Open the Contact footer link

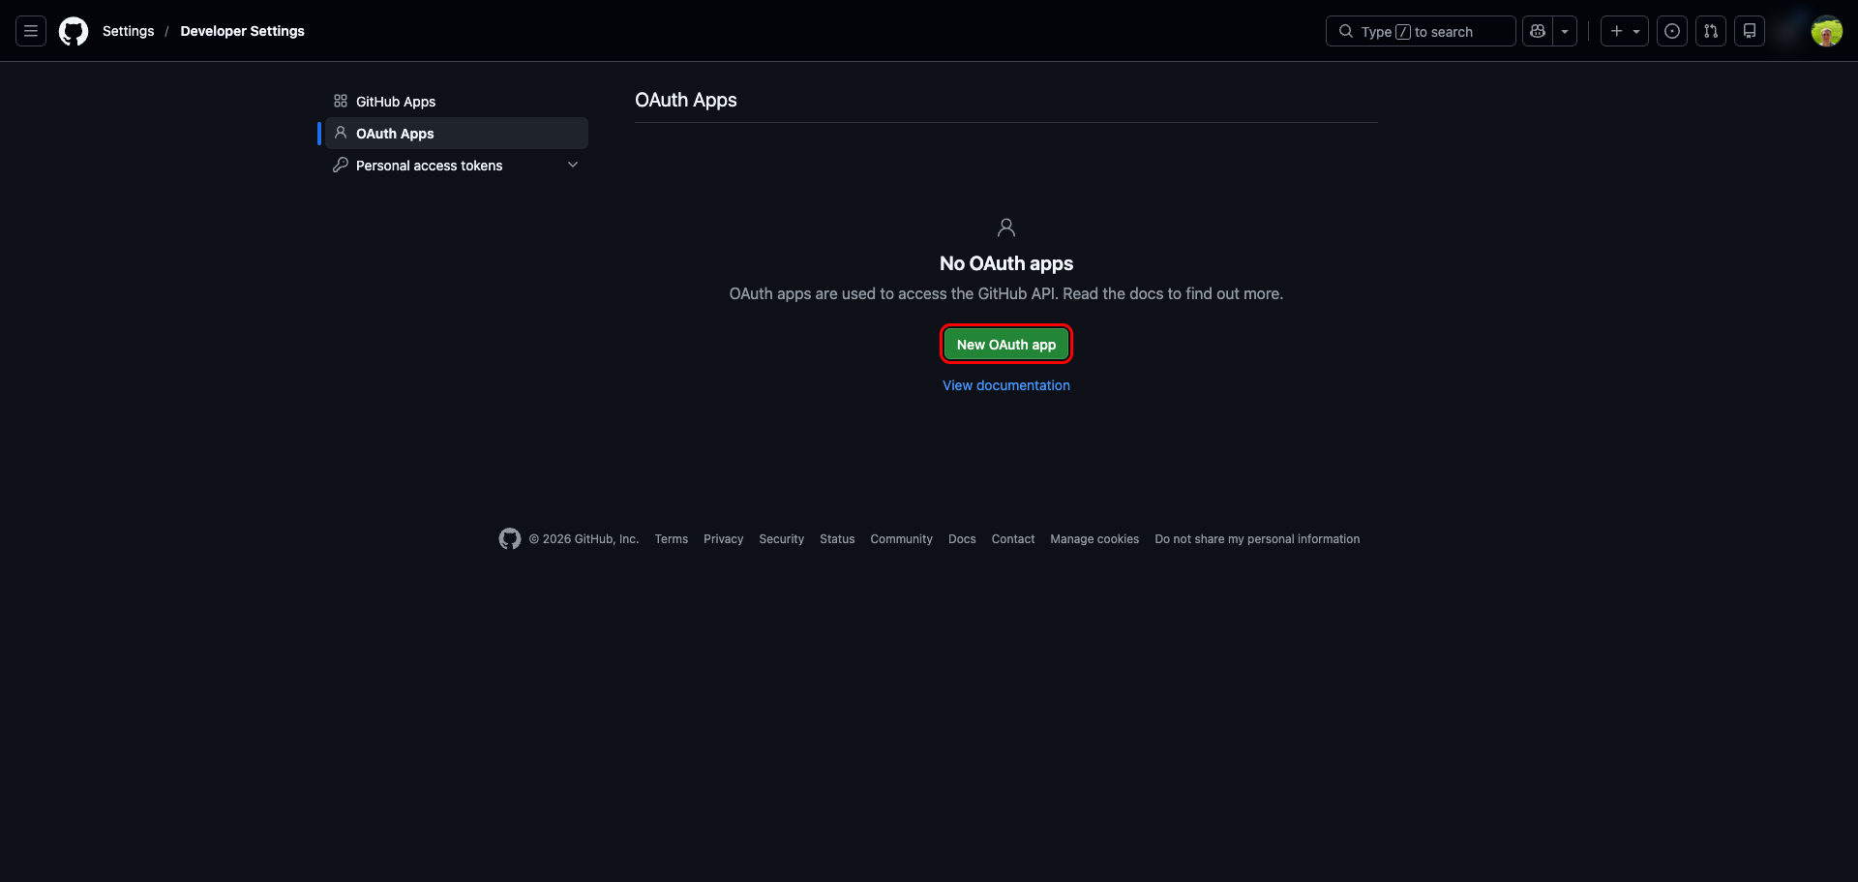coord(1013,539)
